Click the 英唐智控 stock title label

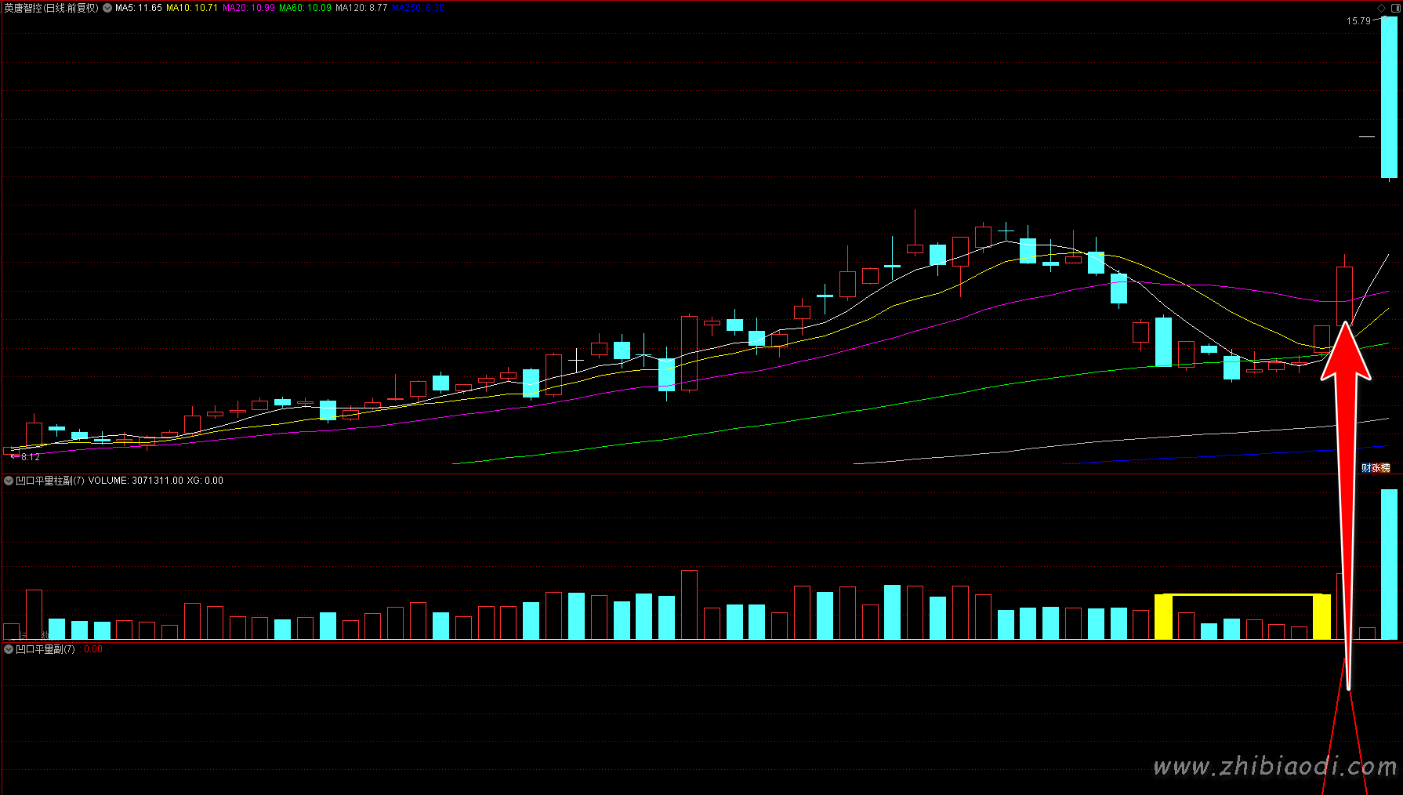pos(51,8)
